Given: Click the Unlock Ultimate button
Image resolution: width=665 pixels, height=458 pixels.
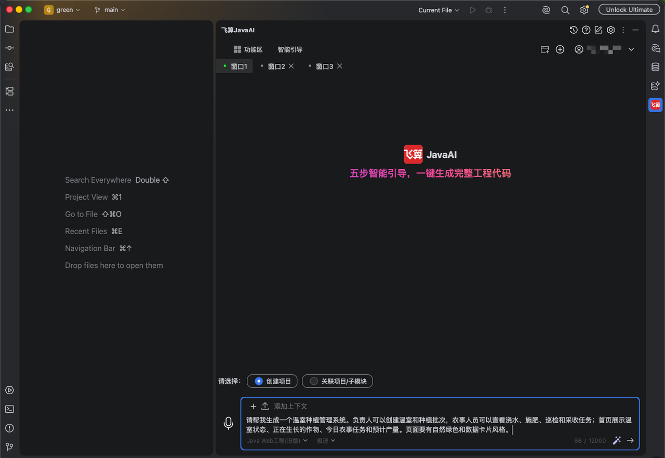Looking at the screenshot, I should tap(629, 9).
